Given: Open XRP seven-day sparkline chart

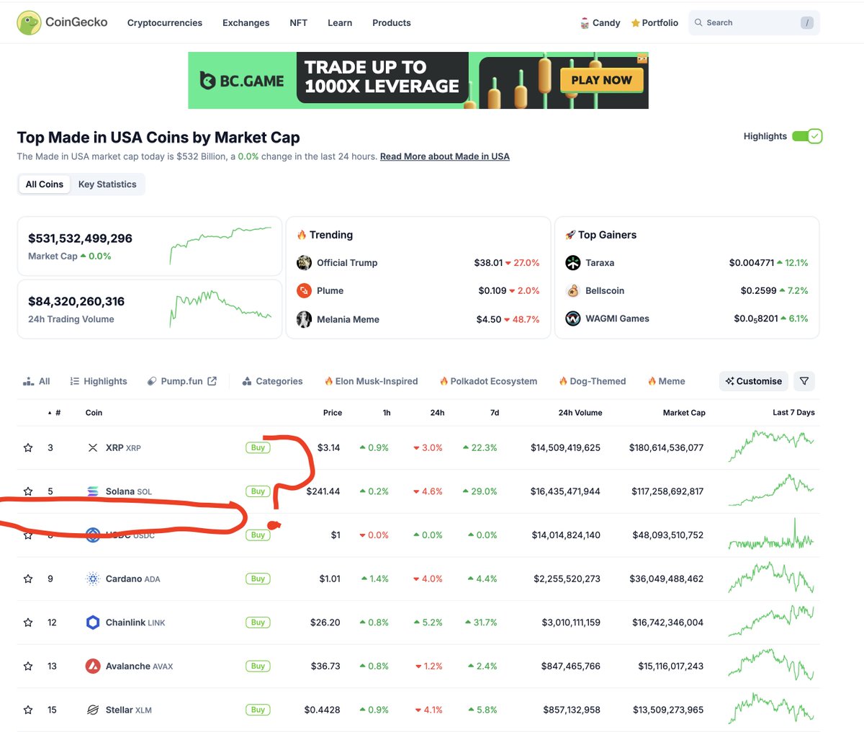Looking at the screenshot, I should click(x=771, y=447).
